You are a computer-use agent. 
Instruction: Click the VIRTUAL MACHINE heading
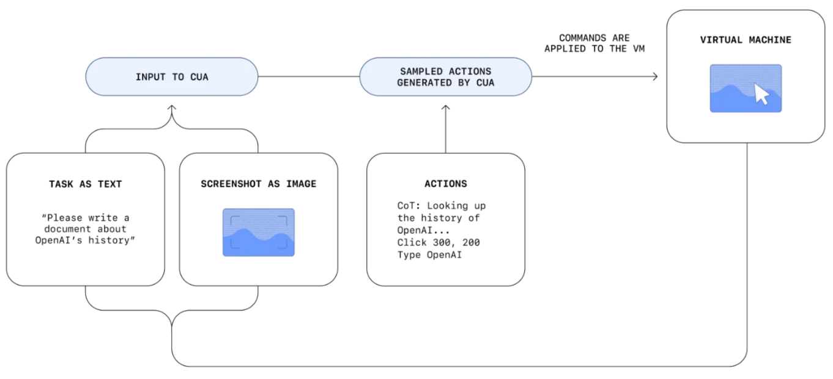point(746,40)
